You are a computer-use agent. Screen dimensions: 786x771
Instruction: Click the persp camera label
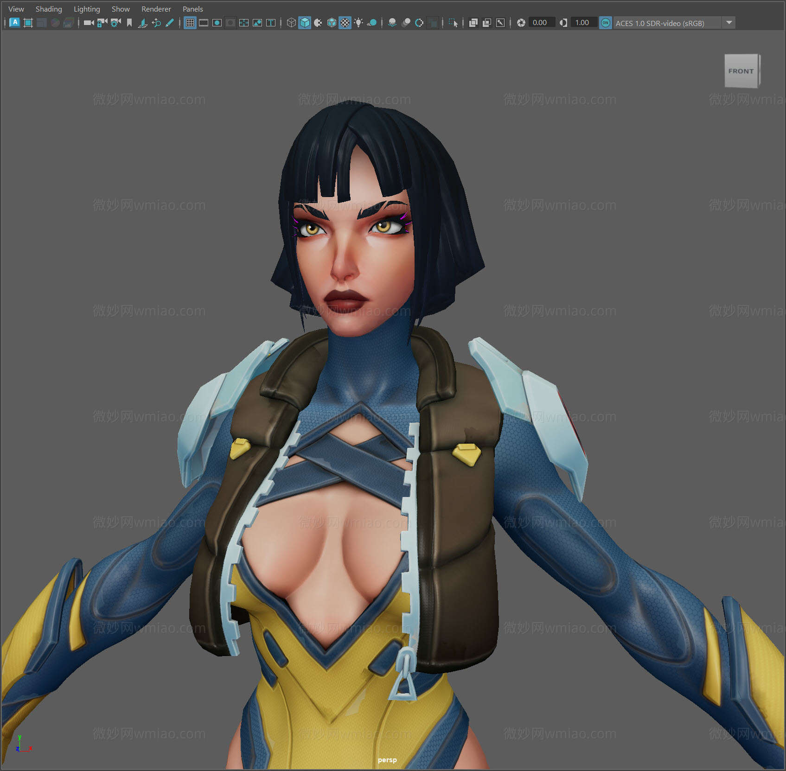[x=387, y=760]
